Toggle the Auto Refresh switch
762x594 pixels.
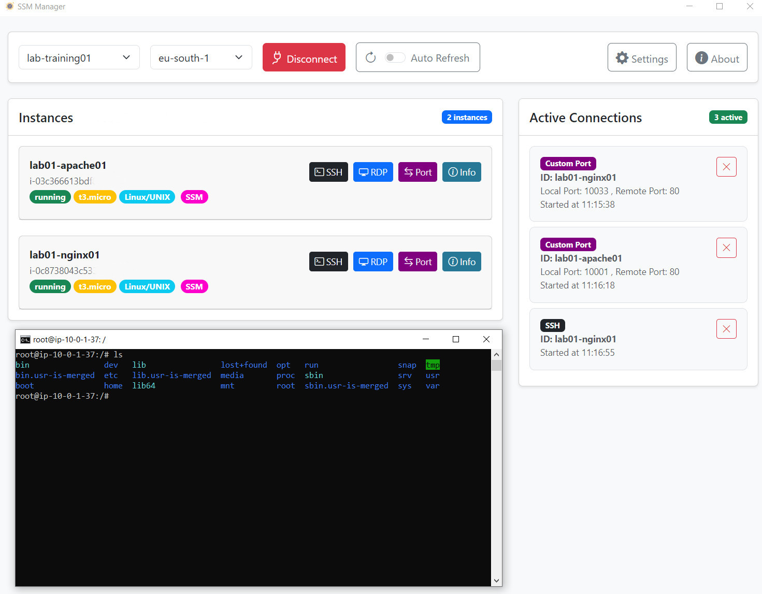point(395,57)
